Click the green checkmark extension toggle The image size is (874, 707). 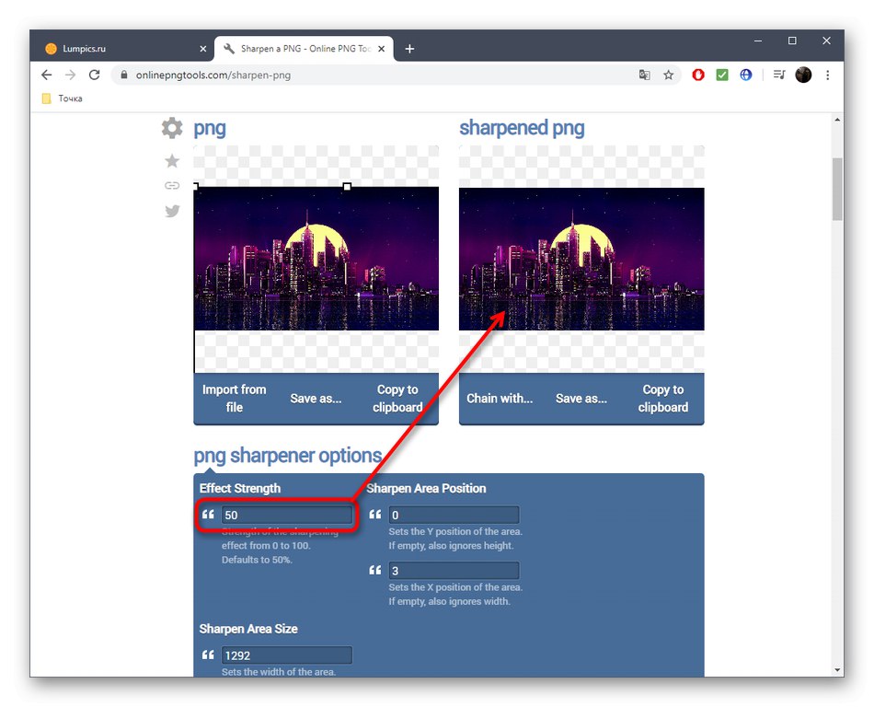click(x=721, y=75)
